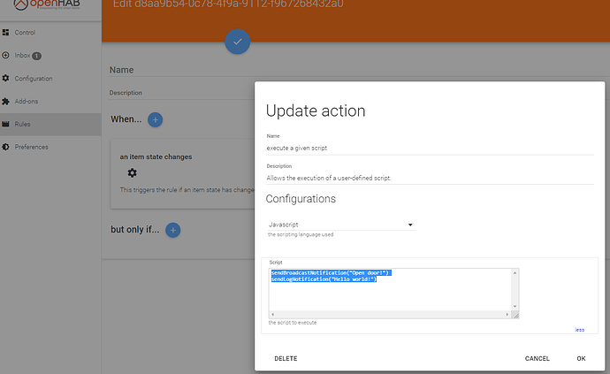Click the Control dashboard icon in sidebar
This screenshot has width=610, height=374.
6,33
